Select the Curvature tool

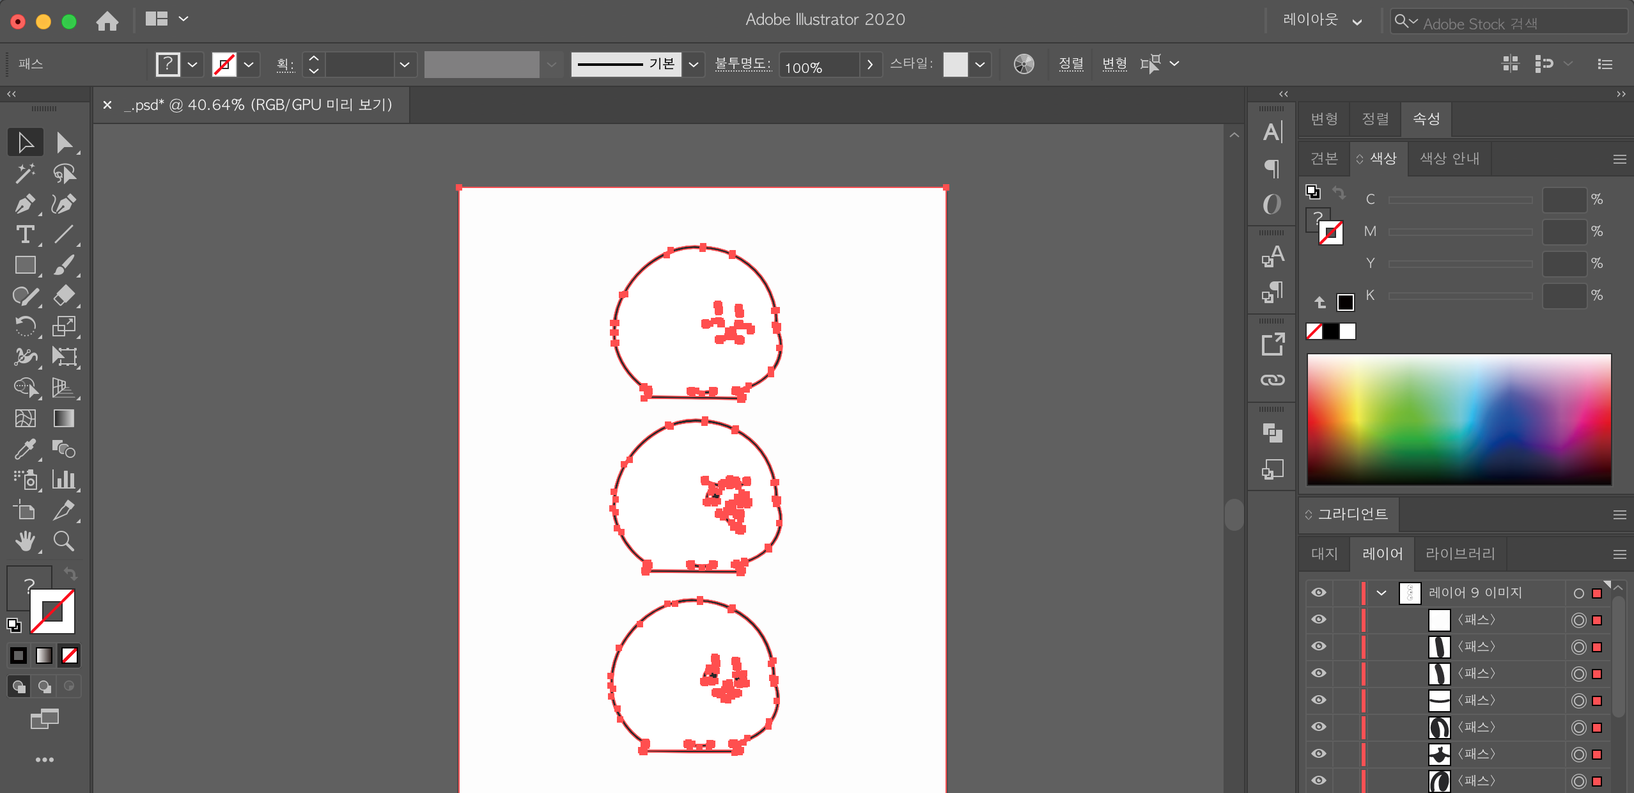64,203
